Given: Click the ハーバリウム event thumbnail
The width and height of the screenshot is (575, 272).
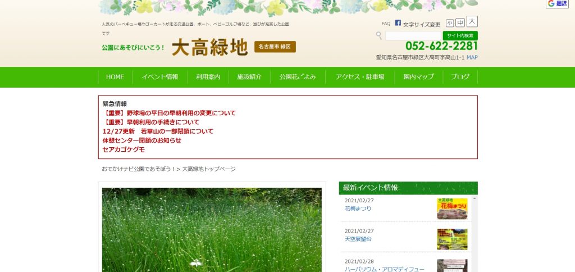Looking at the screenshot, I should point(452,266).
